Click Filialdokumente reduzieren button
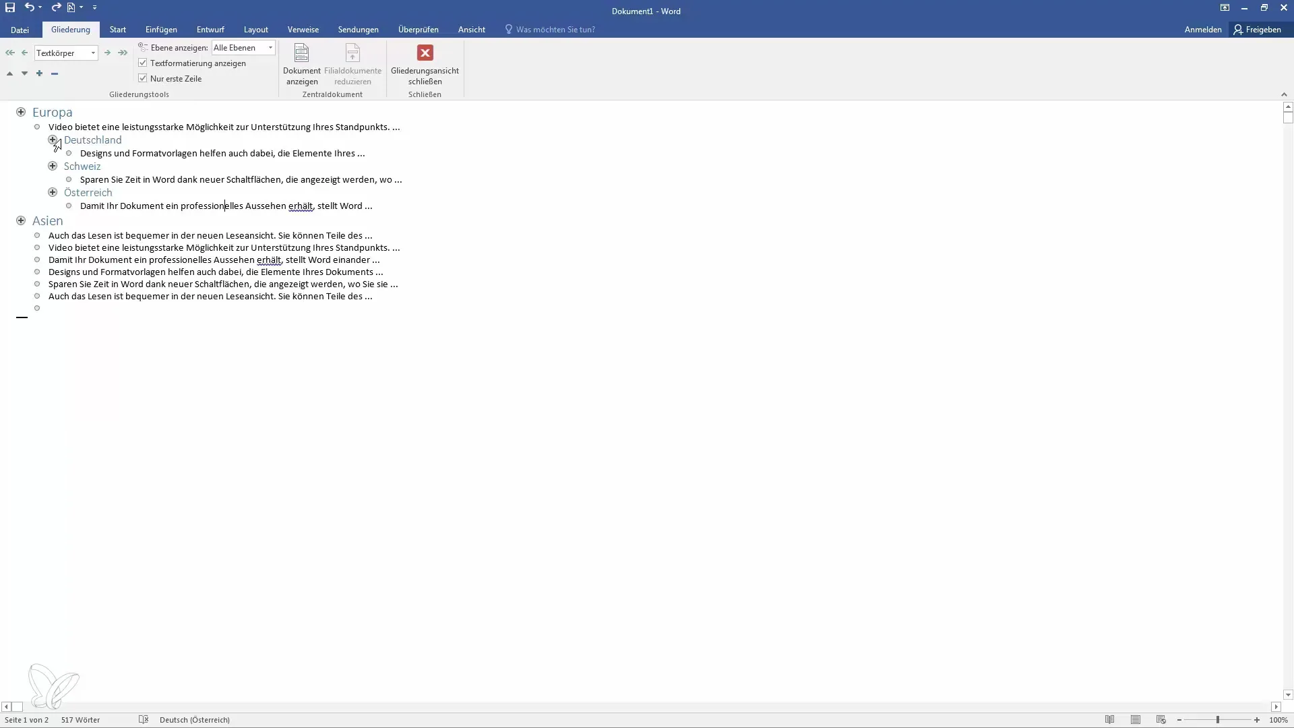 coord(352,65)
